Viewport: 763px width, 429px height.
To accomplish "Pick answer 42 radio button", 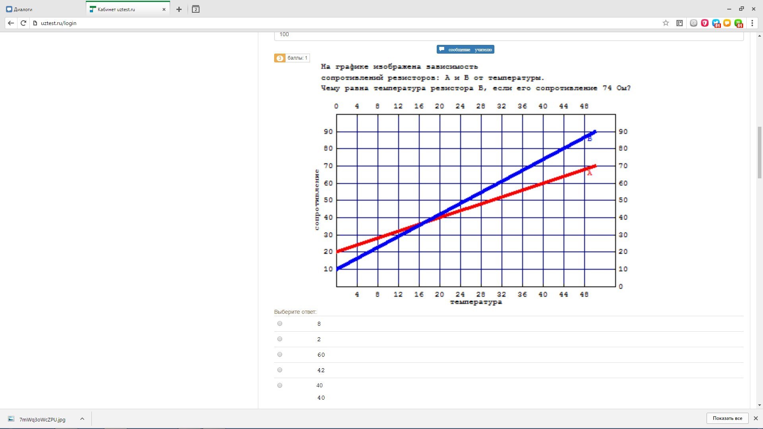I will click(x=280, y=370).
